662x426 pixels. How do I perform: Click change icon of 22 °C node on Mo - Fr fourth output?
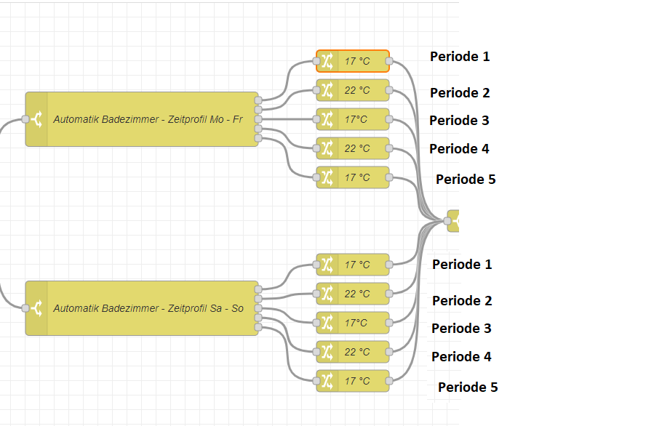click(327, 148)
